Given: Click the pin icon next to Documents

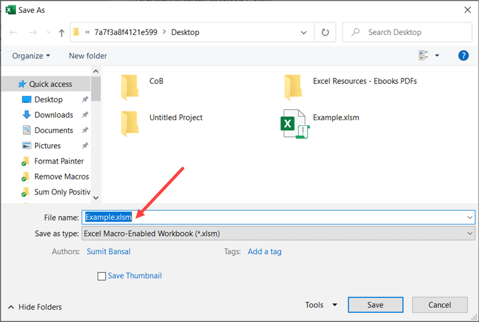Looking at the screenshot, I should (85, 130).
